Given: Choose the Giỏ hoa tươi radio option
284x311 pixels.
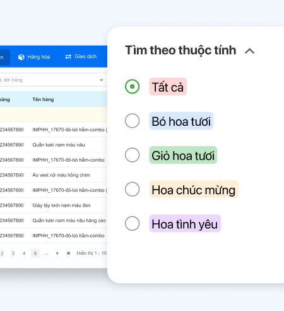Looking at the screenshot, I should pyautogui.click(x=132, y=155).
